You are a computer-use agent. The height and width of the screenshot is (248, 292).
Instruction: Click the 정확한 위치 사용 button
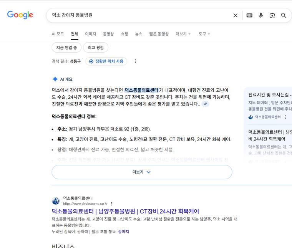[x=106, y=61]
